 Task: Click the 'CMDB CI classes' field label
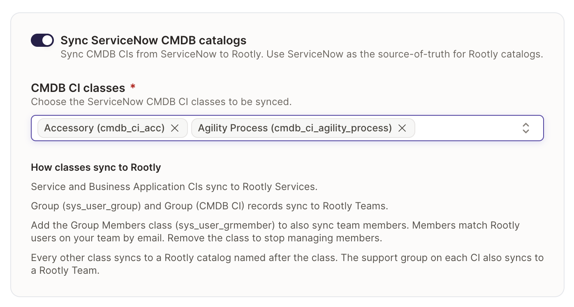[x=78, y=88]
